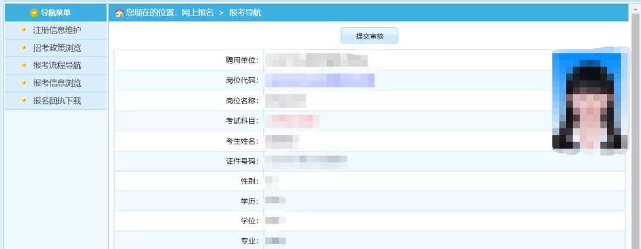Click the 导航菜单 header title
Viewport: 641px width, 249px height.
coord(55,13)
